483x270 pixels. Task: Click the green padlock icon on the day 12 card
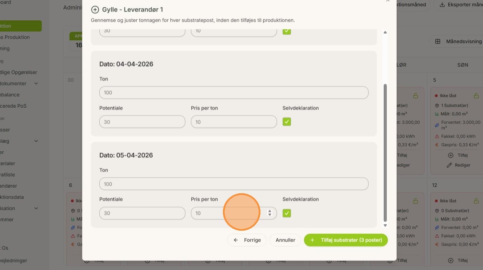476,201
